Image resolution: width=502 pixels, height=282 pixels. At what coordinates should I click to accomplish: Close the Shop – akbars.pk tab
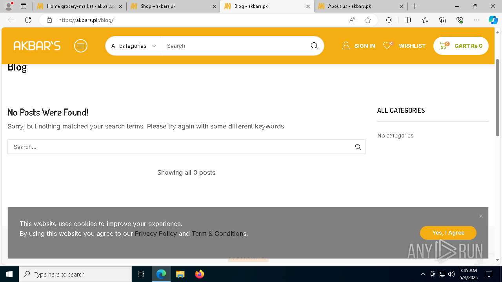tap(214, 6)
